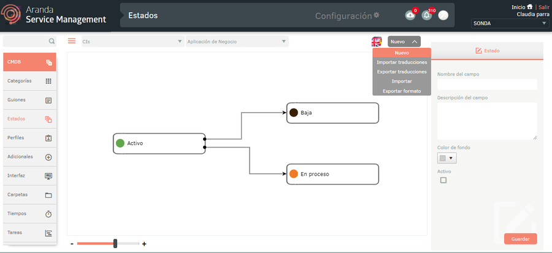552x253 pixels.
Task: Click the Tareas chart icon
Action: (x=48, y=233)
